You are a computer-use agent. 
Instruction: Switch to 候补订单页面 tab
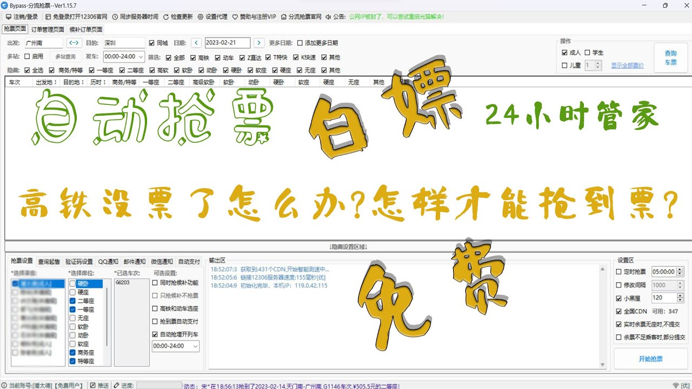[x=85, y=30]
